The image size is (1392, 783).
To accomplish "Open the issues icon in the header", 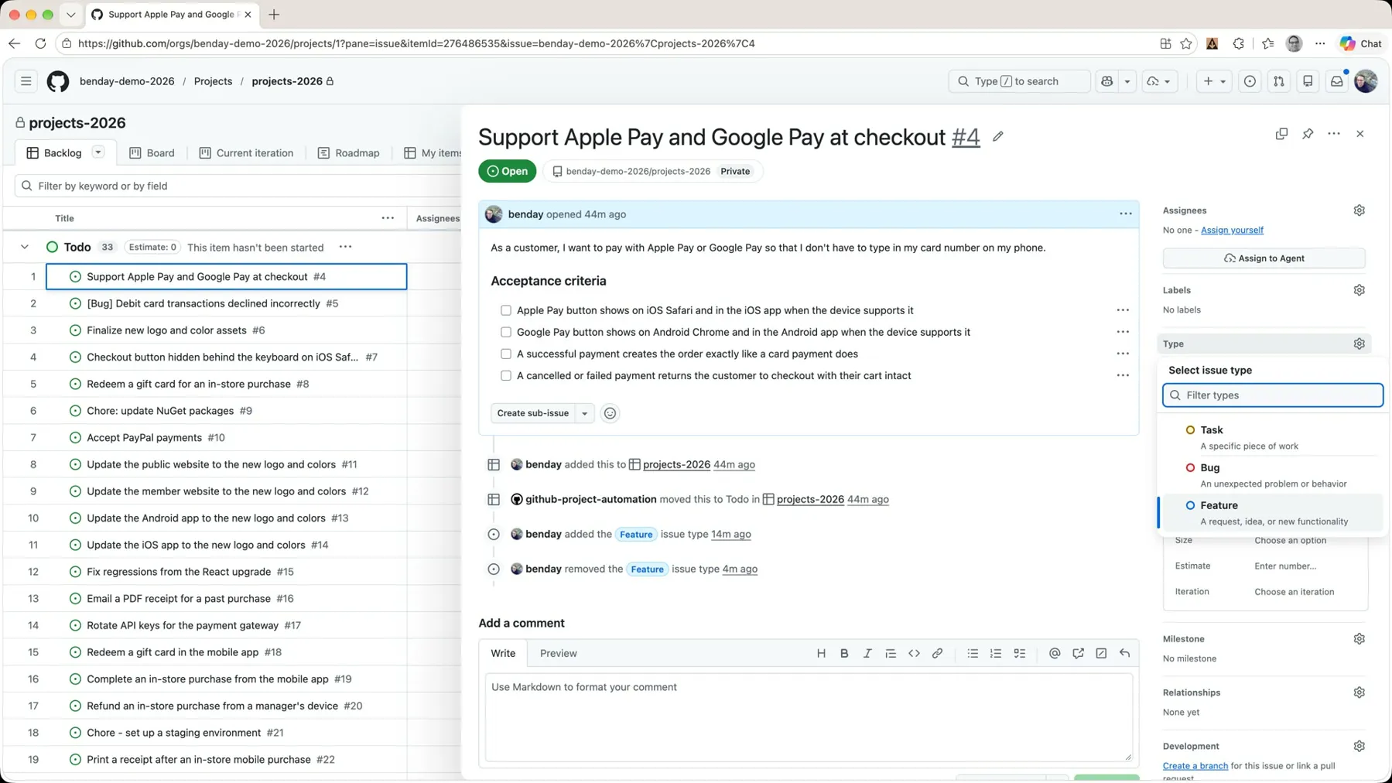I will [x=1250, y=81].
